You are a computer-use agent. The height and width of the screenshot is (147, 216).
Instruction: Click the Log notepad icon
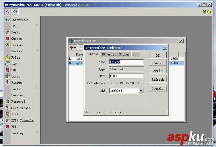(x=7, y=64)
